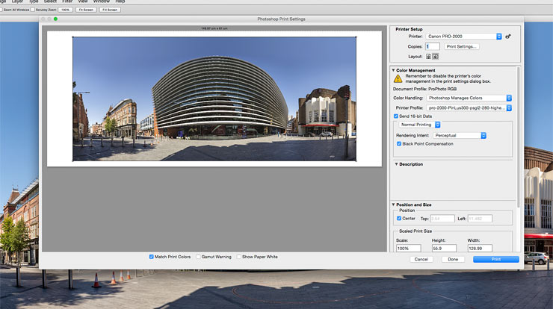The width and height of the screenshot is (553, 309).
Task: Open the Printer Profile dropdown
Action: (x=469, y=107)
